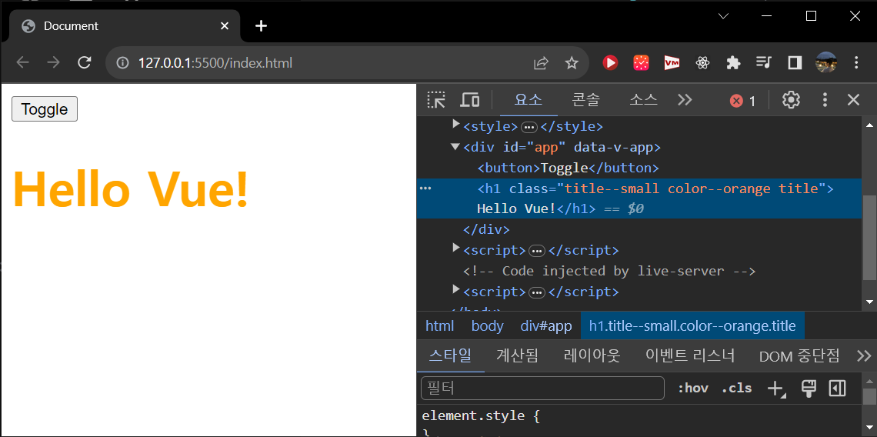Toggle the .cls class editor

737,389
